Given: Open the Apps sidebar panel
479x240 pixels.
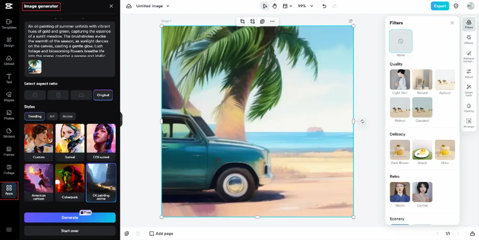Looking at the screenshot, I should coord(9,190).
